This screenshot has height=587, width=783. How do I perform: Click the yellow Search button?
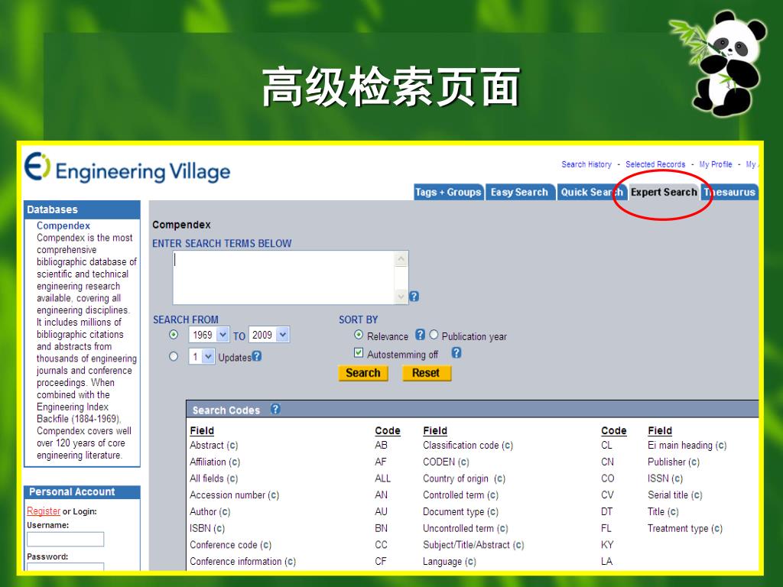click(x=363, y=373)
